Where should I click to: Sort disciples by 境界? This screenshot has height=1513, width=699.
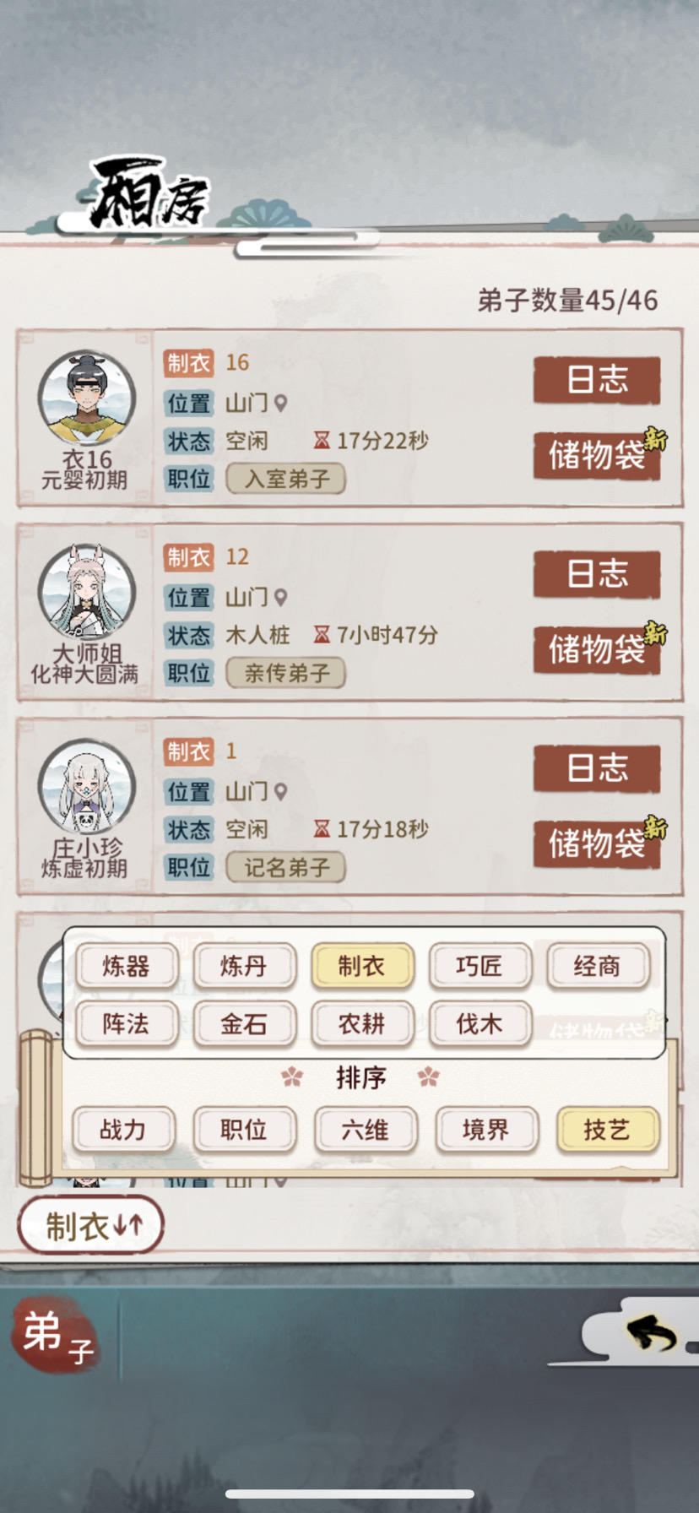click(x=486, y=1131)
